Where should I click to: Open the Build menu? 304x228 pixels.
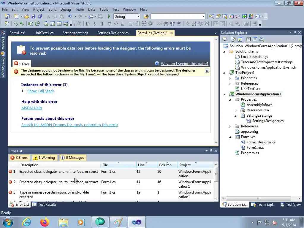click(x=52, y=9)
